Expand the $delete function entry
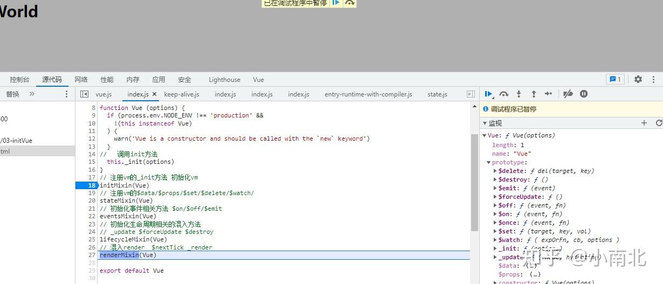The image size is (663, 284). pos(495,171)
